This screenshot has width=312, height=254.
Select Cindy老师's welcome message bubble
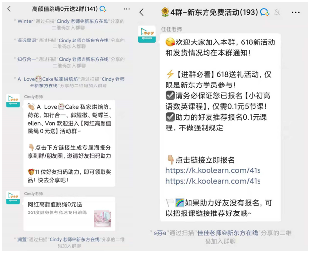(69, 143)
